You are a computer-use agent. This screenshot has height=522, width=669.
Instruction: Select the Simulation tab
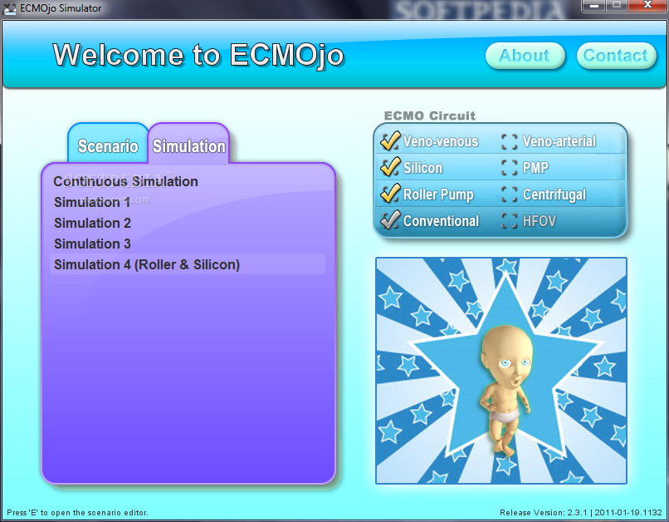click(188, 144)
